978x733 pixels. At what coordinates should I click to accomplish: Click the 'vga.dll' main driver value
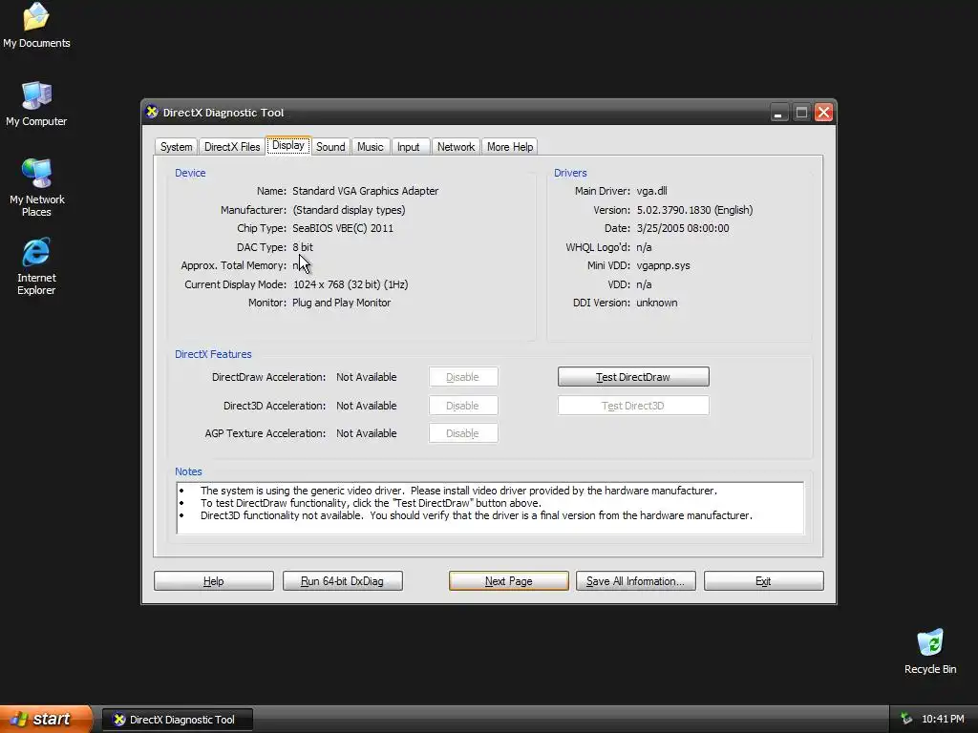[651, 191]
